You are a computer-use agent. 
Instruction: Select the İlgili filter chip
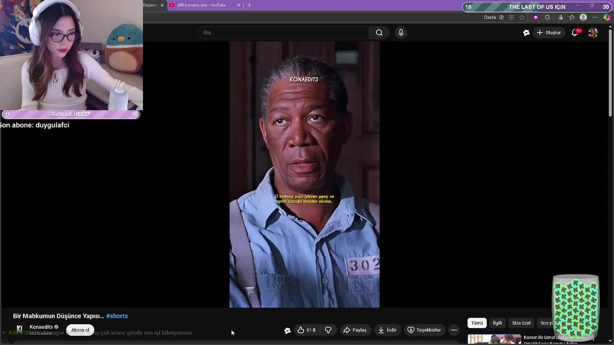point(497,323)
